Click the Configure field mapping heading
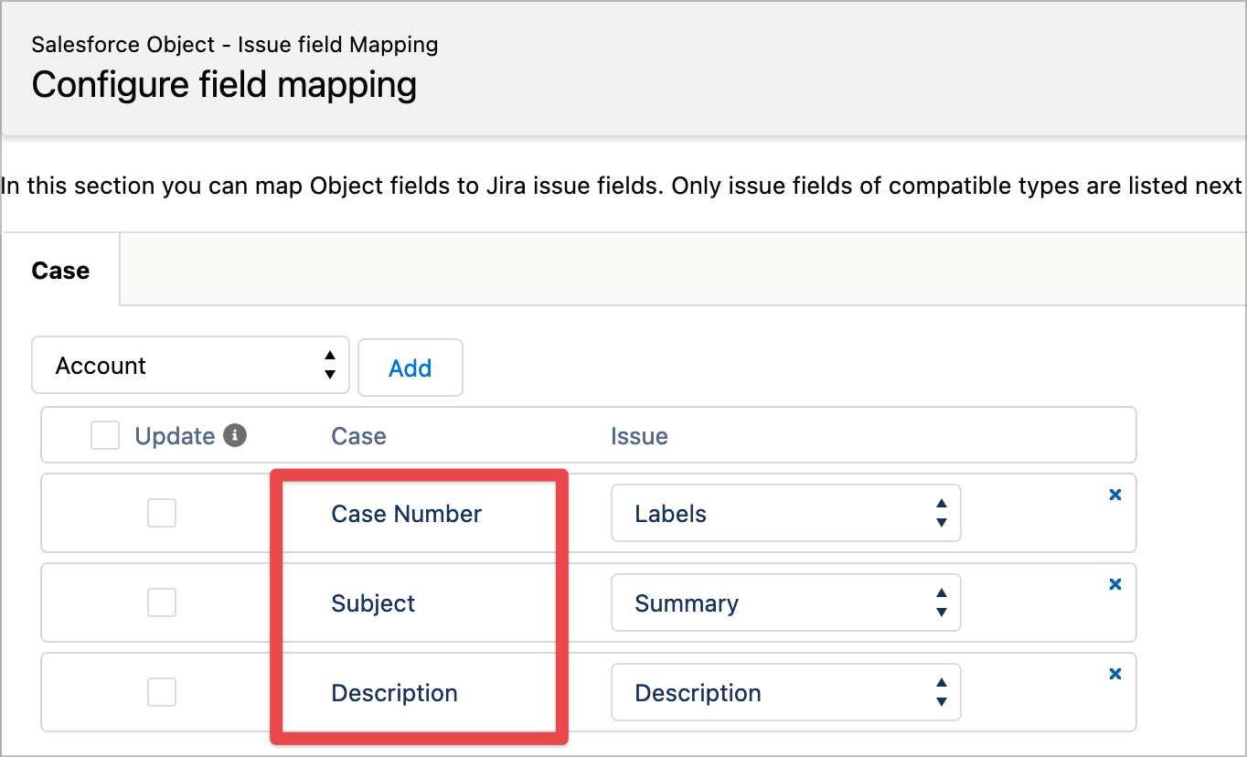The width and height of the screenshot is (1247, 757). tap(224, 84)
